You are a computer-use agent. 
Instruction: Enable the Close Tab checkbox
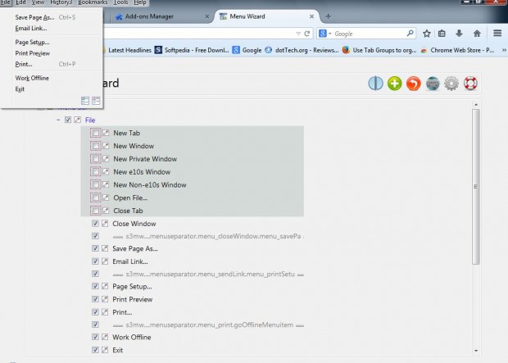[x=96, y=211]
